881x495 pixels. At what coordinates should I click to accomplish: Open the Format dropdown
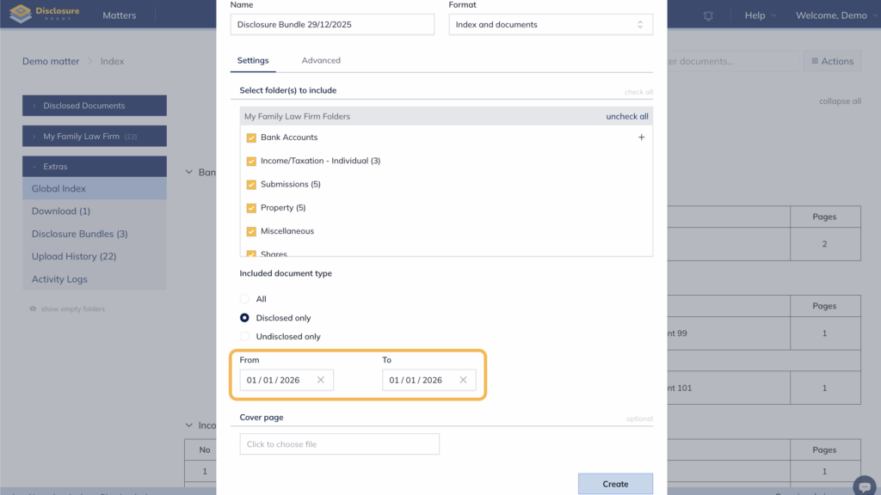[x=551, y=25]
